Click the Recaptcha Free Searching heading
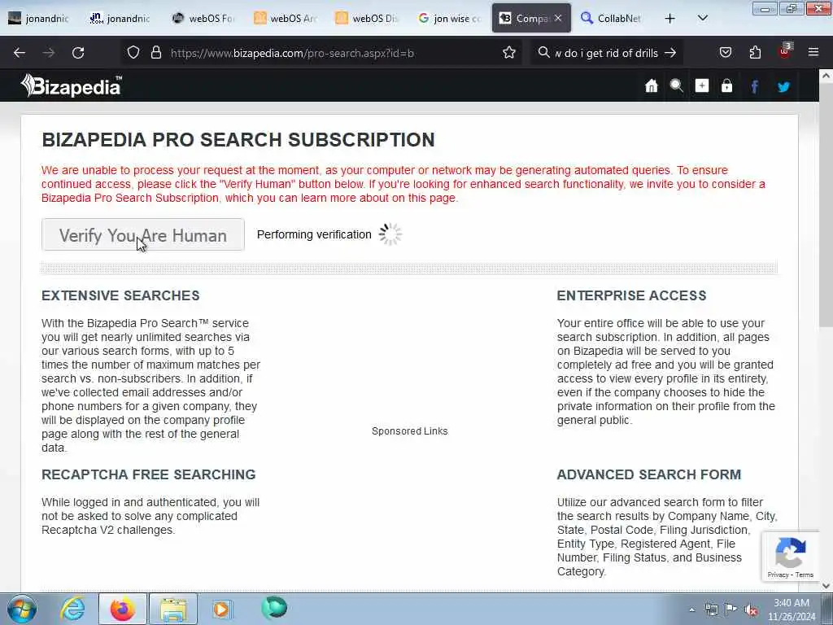 tap(149, 474)
